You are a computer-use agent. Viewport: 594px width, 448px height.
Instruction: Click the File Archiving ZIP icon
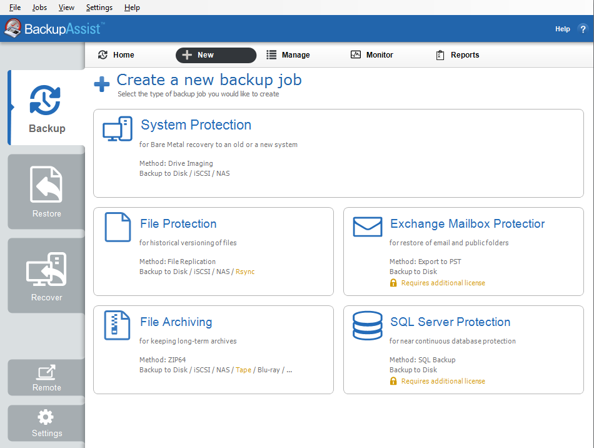117,323
